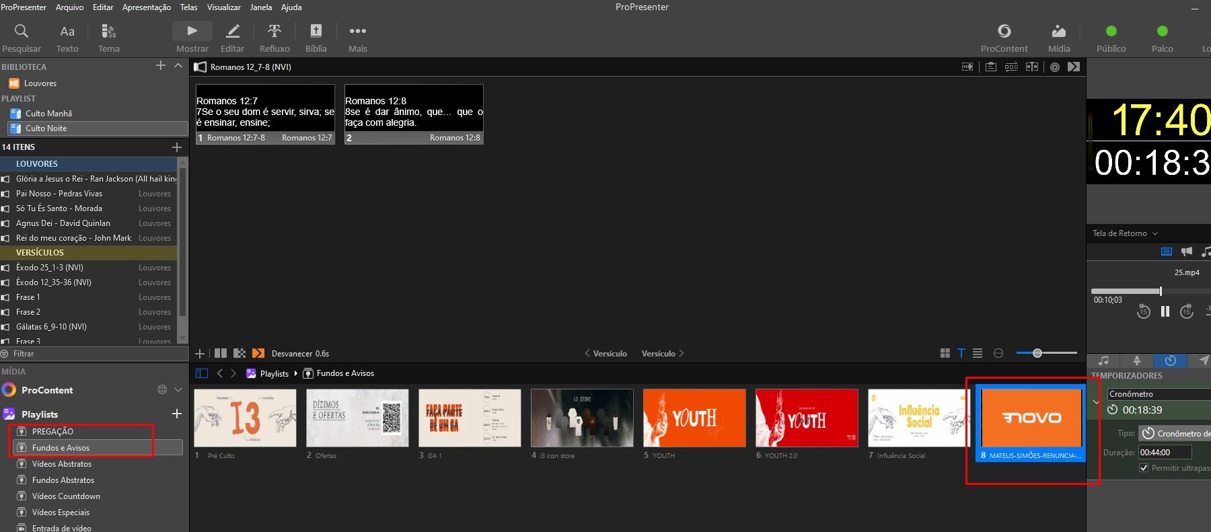Trigger the Romanos 12:7 slide
This screenshot has height=532, width=1211.
[265, 114]
